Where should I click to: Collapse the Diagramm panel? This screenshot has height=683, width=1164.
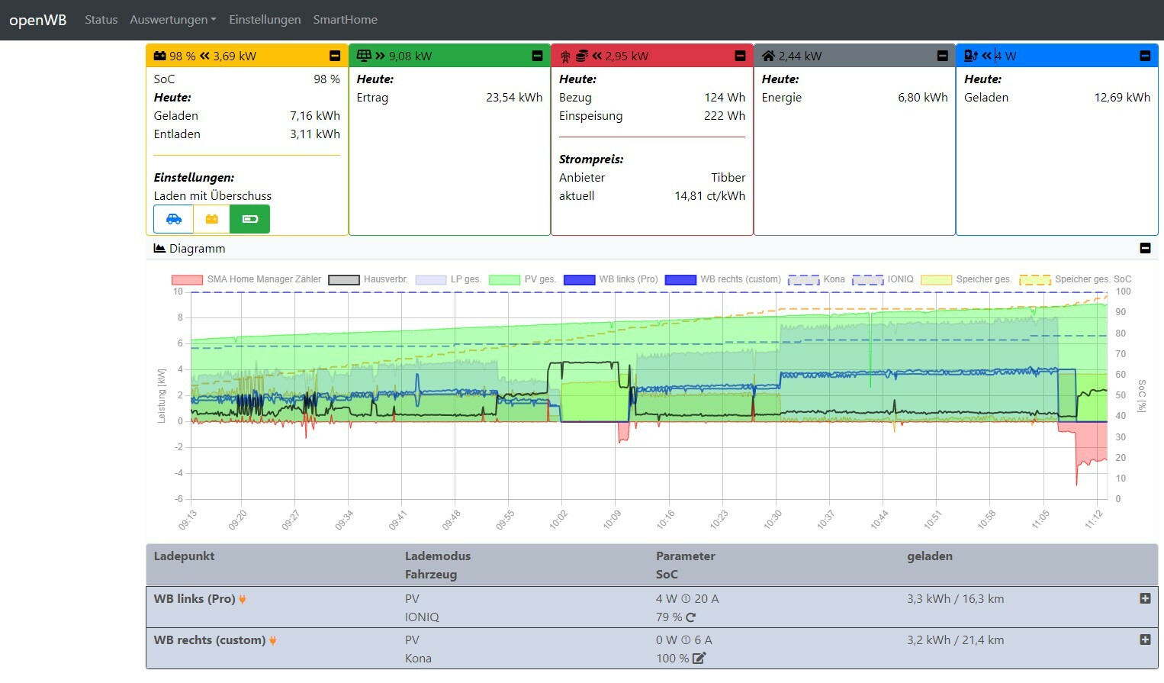(x=1145, y=248)
